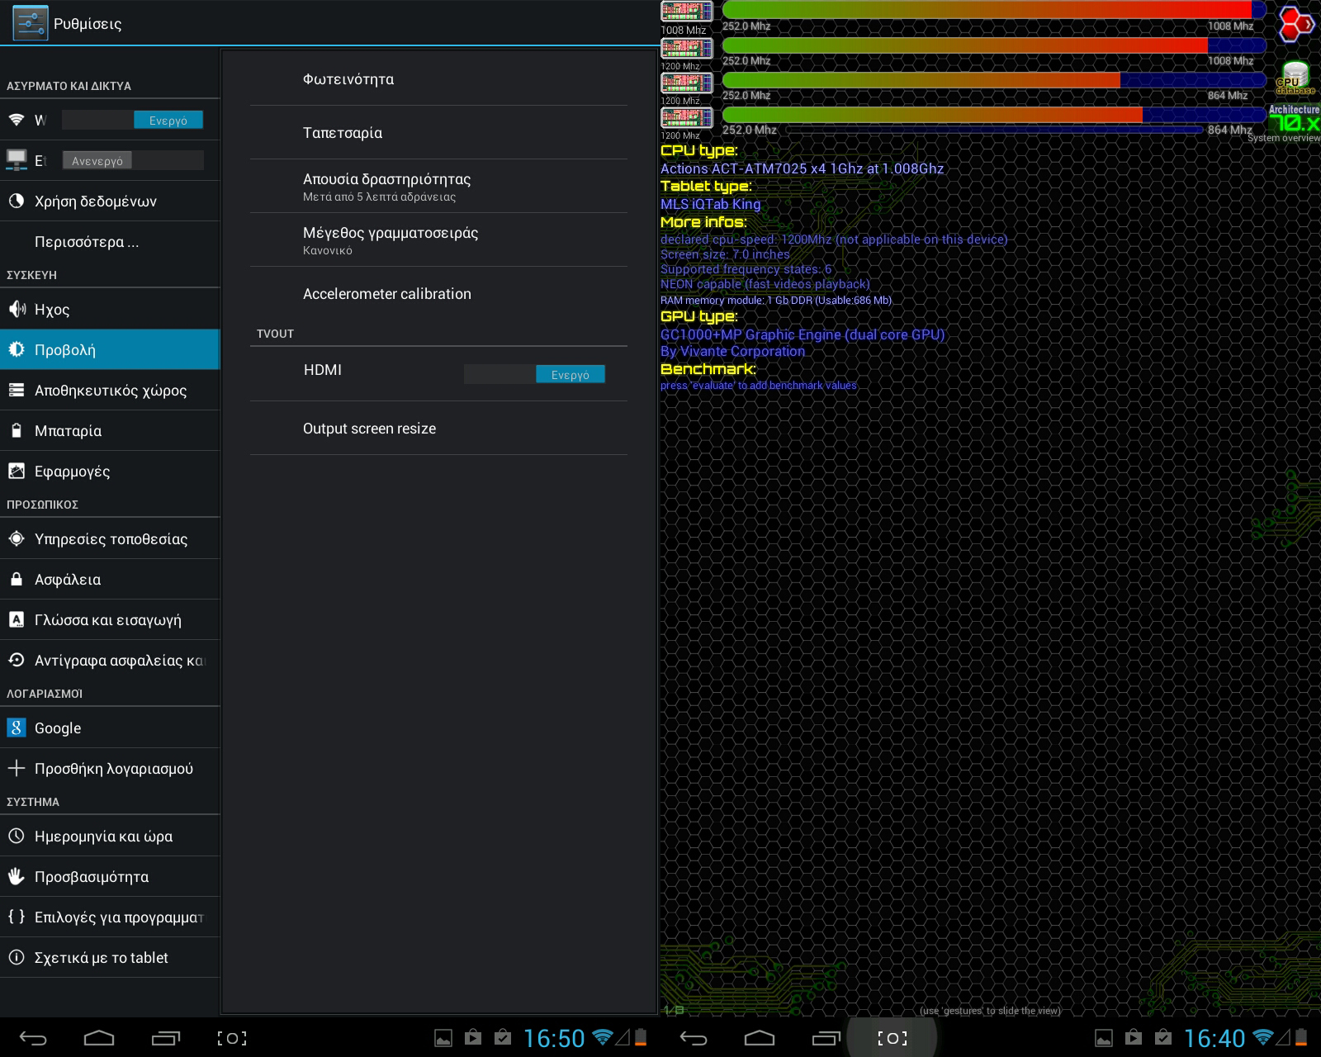Click the Ασφάλεια padlock icon
The height and width of the screenshot is (1057, 1321).
click(x=16, y=579)
